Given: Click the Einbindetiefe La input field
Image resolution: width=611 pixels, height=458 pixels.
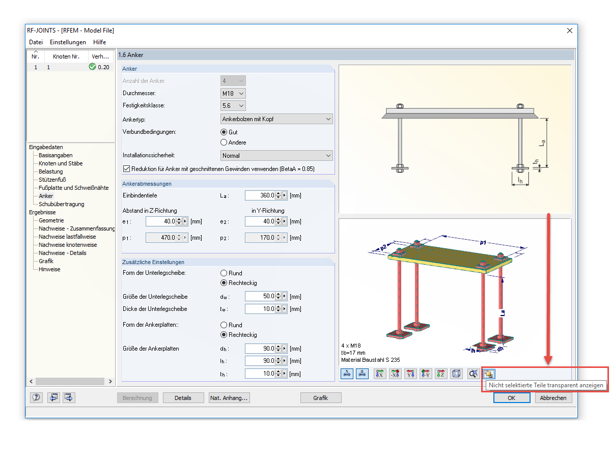Looking at the screenshot, I should click(260, 195).
